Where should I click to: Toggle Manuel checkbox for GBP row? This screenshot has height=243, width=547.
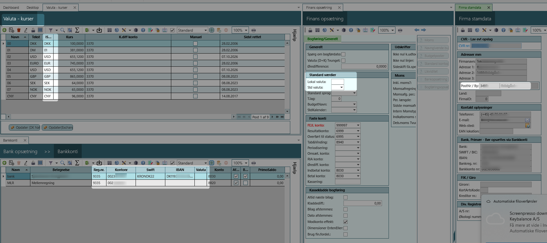pyautogui.click(x=195, y=76)
